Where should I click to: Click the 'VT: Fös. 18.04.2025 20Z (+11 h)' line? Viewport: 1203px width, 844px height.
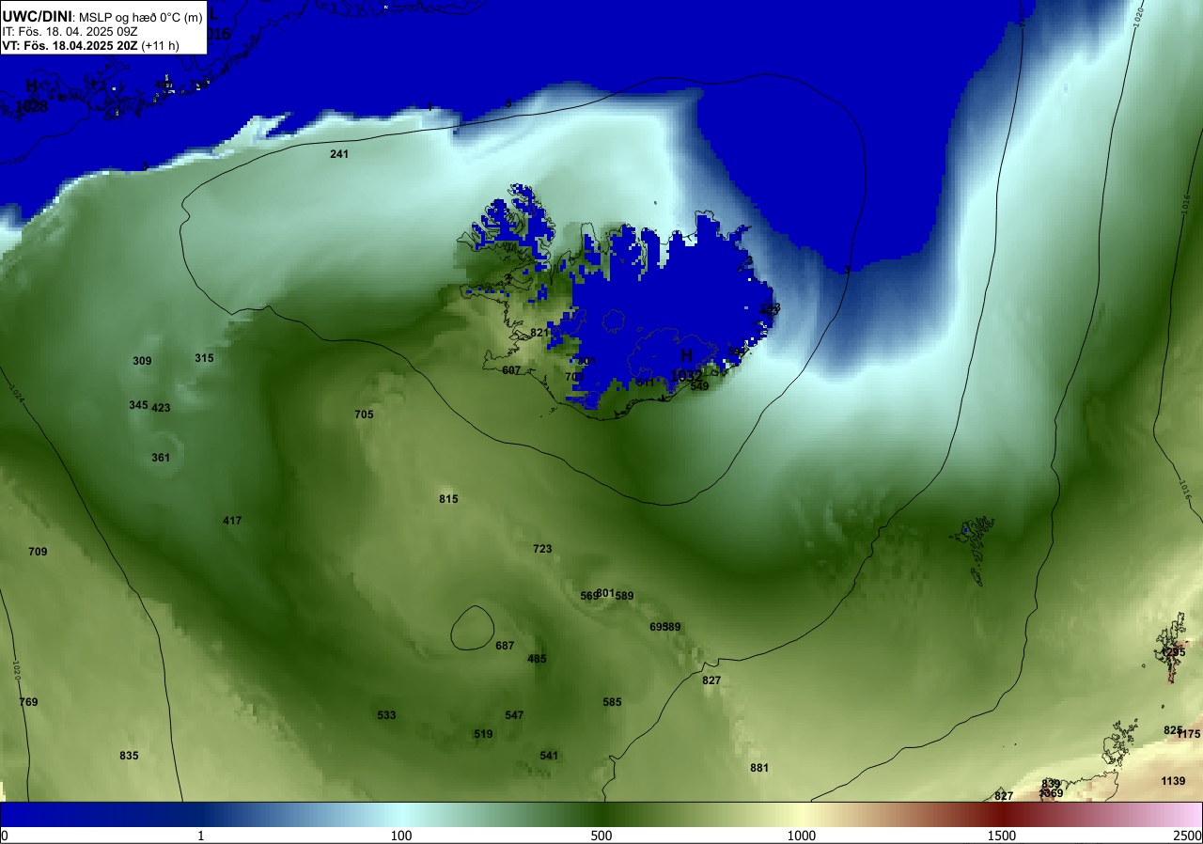coord(90,45)
